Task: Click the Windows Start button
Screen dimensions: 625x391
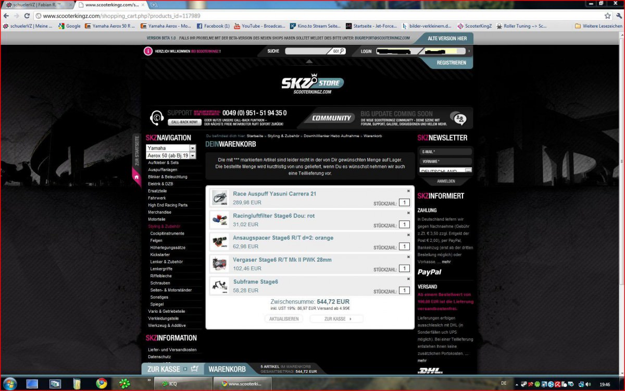Action: point(8,384)
